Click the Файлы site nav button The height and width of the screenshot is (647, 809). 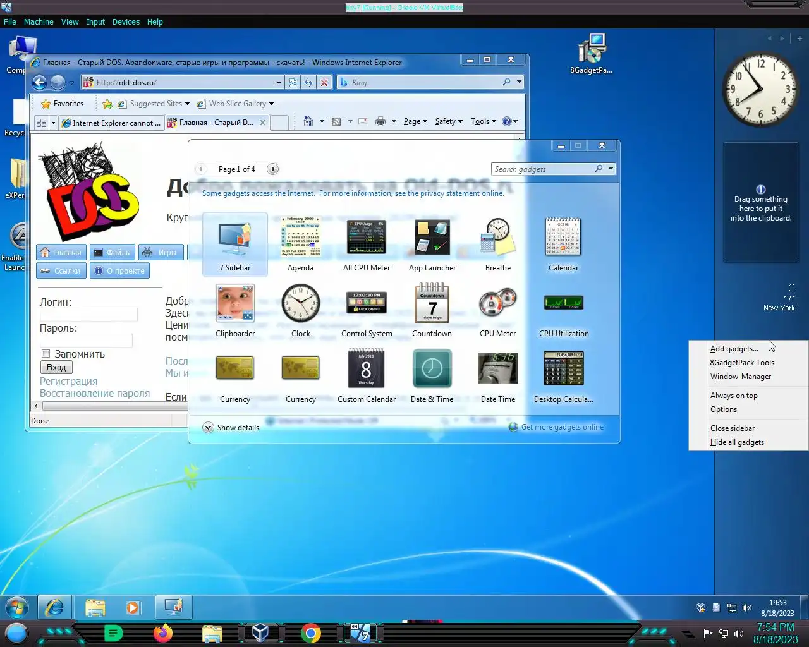pos(112,252)
